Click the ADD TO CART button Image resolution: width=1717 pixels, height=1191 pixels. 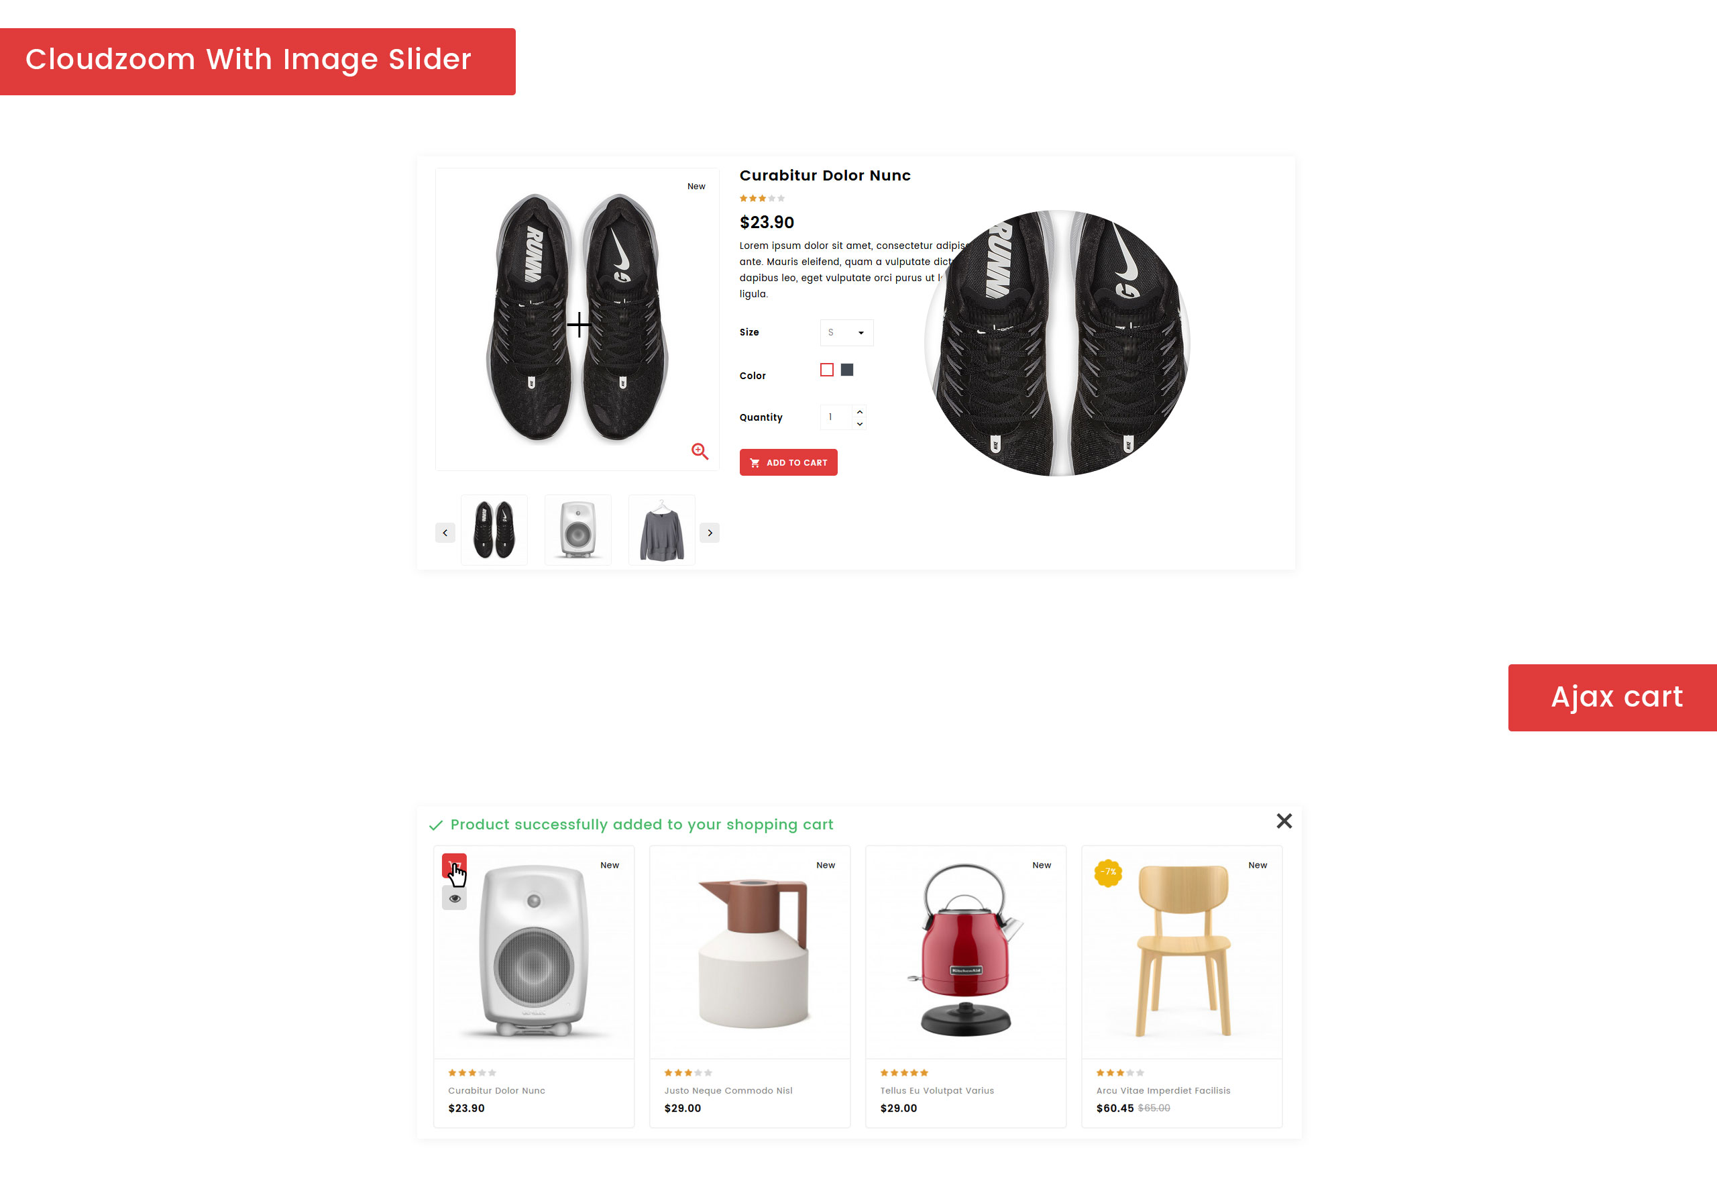point(788,462)
